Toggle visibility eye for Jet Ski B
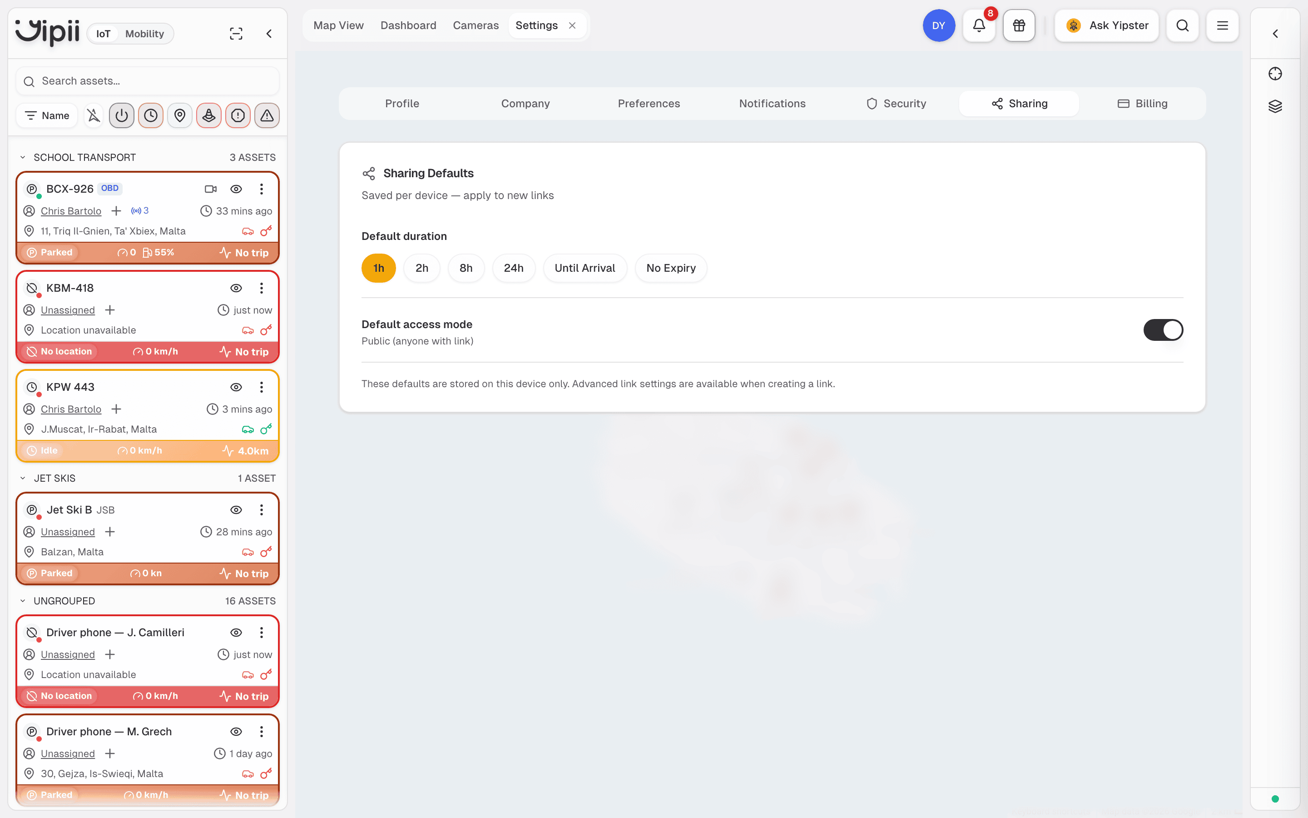This screenshot has width=1308, height=818. [236, 509]
